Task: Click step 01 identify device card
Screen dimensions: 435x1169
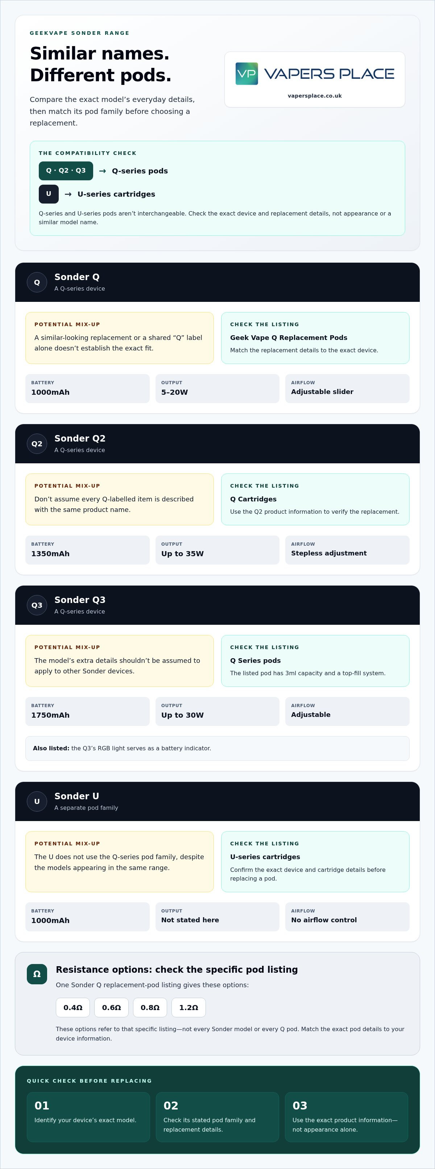Action: click(x=88, y=1117)
